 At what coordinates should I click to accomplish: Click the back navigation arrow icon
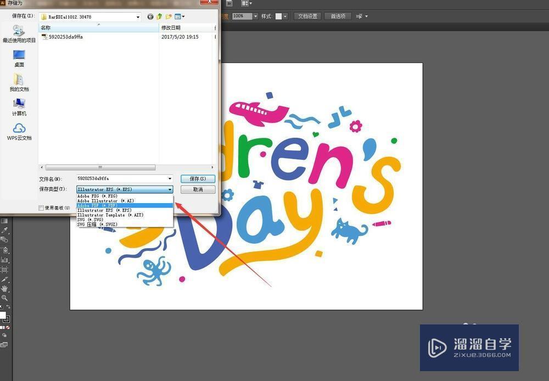click(150, 17)
